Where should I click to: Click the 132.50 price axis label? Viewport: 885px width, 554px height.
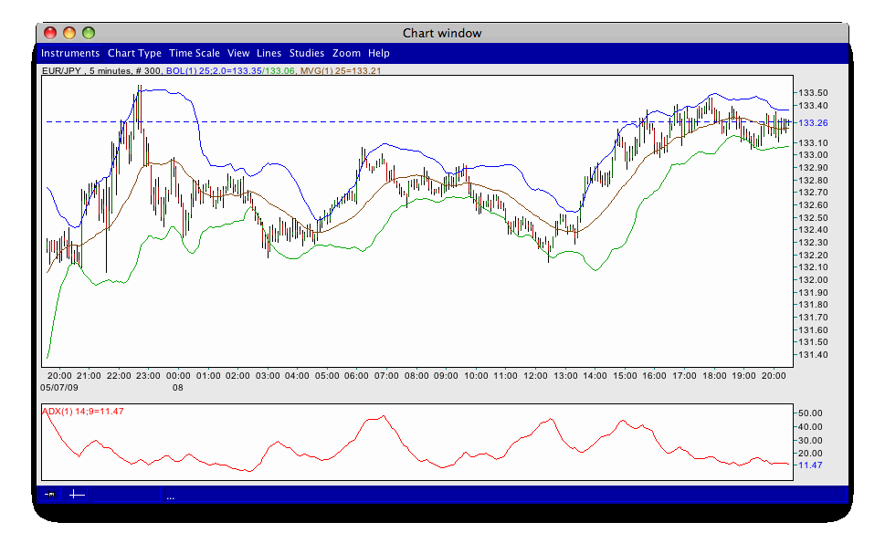813,218
